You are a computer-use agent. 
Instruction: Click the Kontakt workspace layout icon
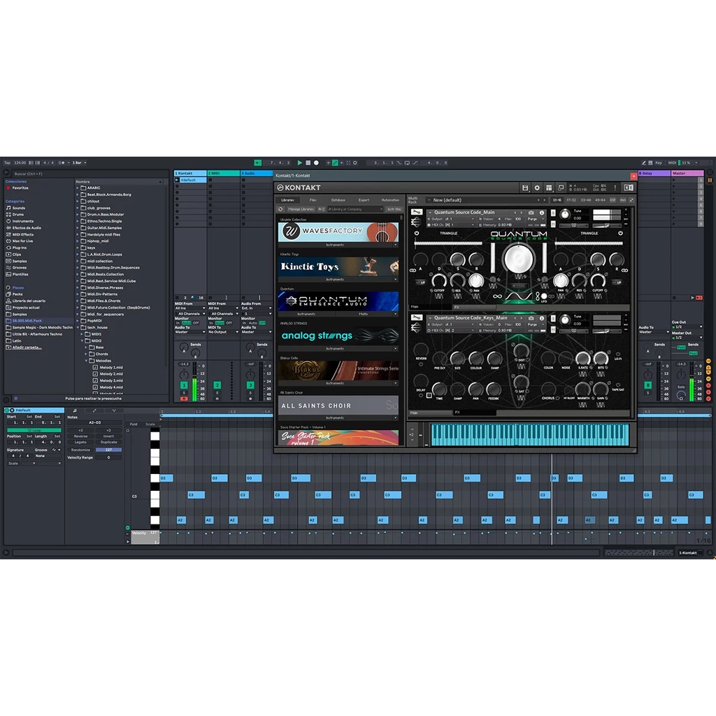point(549,187)
